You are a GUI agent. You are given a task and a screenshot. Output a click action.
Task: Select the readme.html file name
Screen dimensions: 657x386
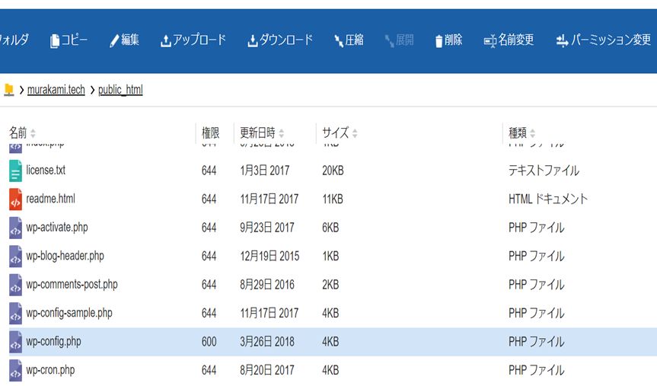(51, 199)
